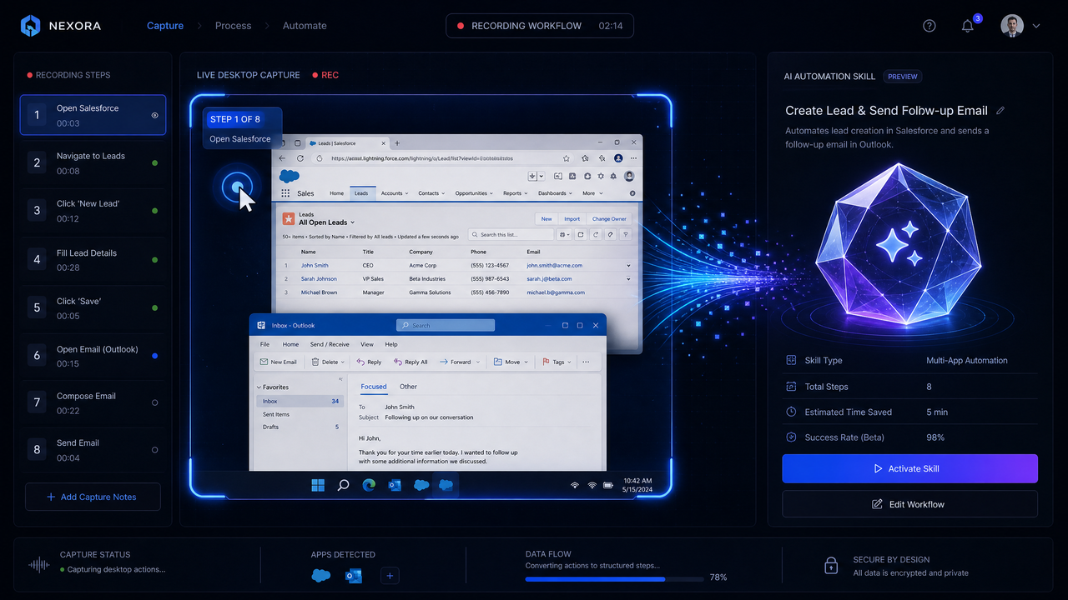Image resolution: width=1068 pixels, height=600 pixels.
Task: Click the Salesforce user avatar
Action: [x=629, y=176]
